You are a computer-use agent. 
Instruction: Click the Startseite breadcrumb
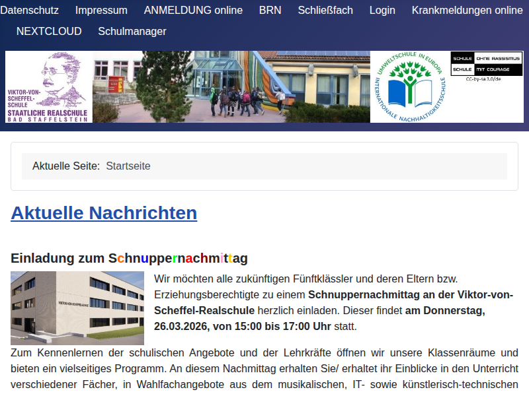click(130, 166)
